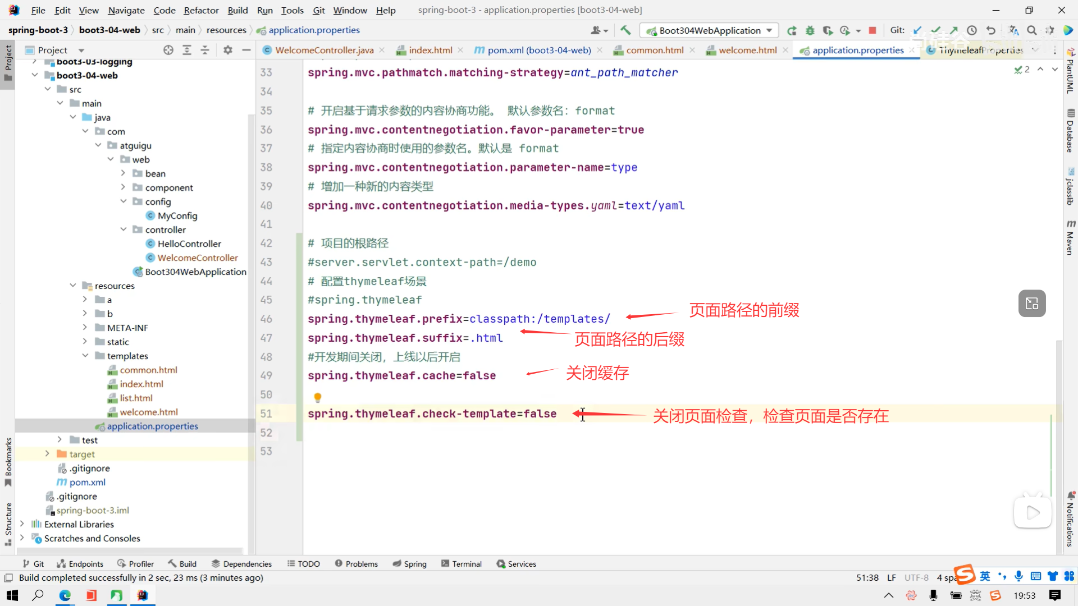1078x606 pixels.
Task: Open the Refactor menu
Action: tap(201, 10)
